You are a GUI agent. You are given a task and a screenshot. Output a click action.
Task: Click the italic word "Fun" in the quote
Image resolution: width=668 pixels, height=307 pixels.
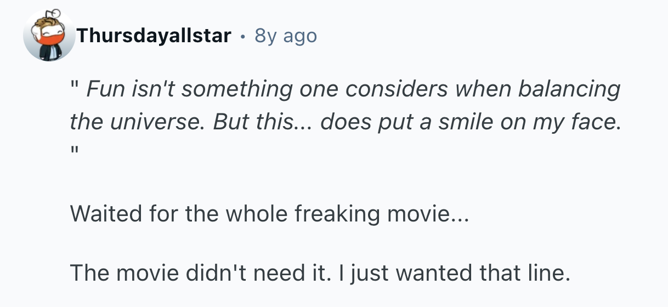click(106, 89)
